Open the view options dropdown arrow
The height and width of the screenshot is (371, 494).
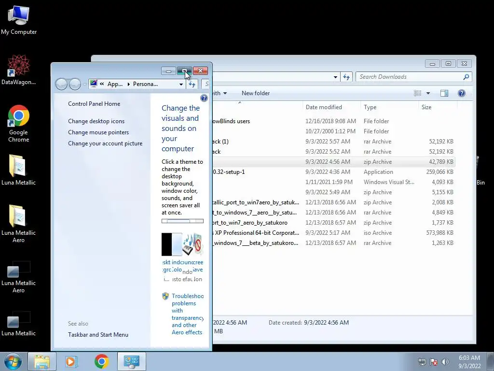[x=428, y=93]
